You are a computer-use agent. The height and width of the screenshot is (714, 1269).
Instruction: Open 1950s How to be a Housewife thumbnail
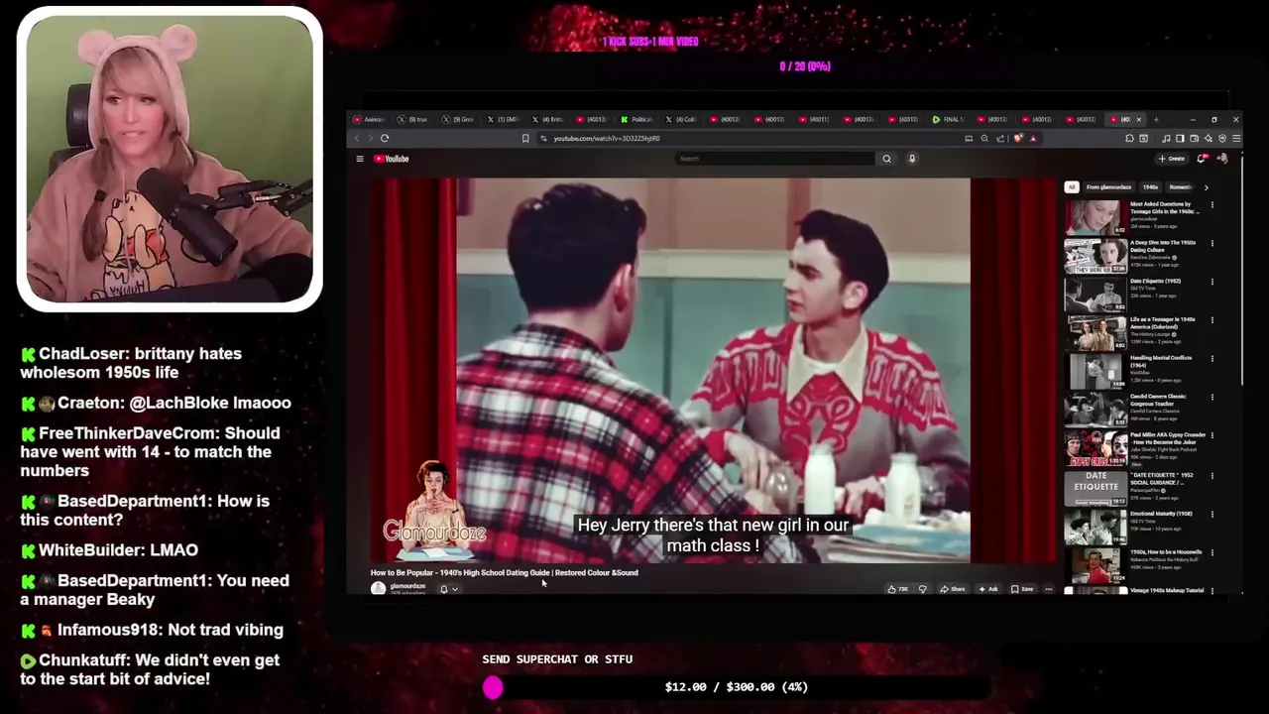[x=1095, y=564]
